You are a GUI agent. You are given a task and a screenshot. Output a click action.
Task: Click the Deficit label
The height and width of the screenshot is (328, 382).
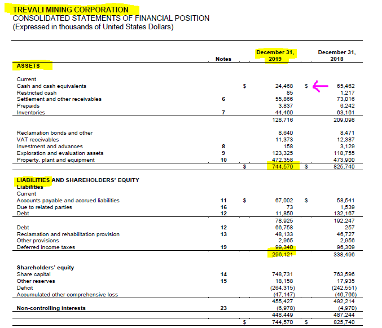25,288
